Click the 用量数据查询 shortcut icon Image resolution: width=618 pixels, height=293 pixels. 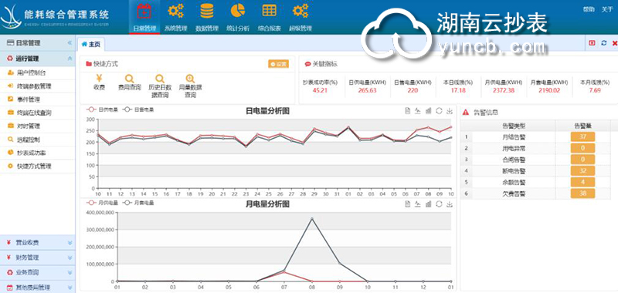point(190,79)
